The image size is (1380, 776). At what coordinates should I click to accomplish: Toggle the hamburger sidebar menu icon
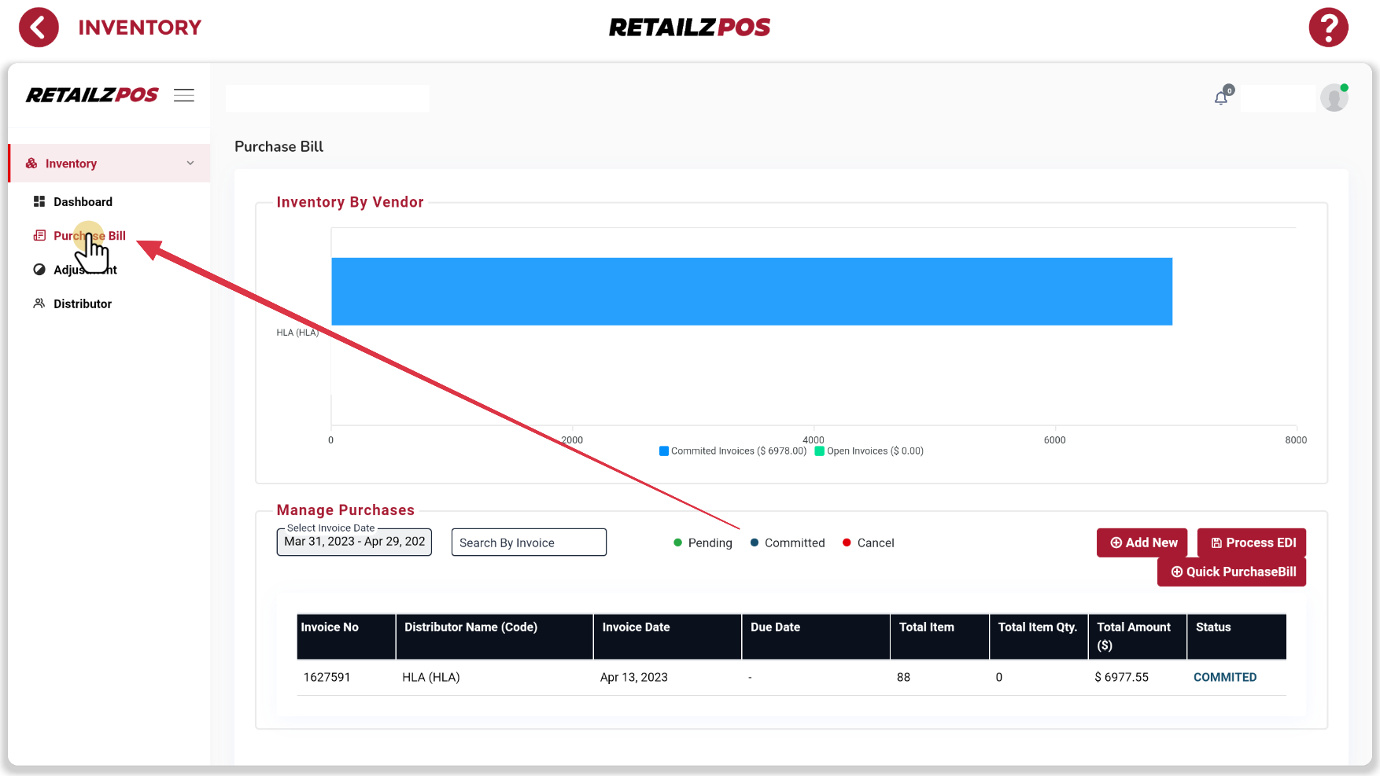(x=184, y=95)
